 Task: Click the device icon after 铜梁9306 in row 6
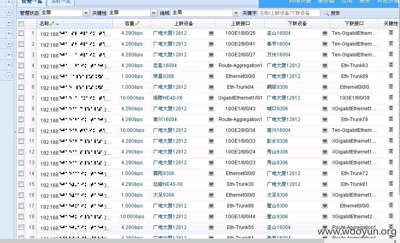coord(325,87)
